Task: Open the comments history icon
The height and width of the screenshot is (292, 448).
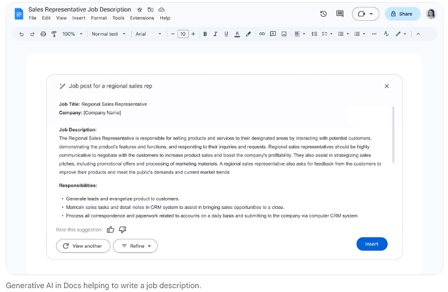Action: pos(340,14)
